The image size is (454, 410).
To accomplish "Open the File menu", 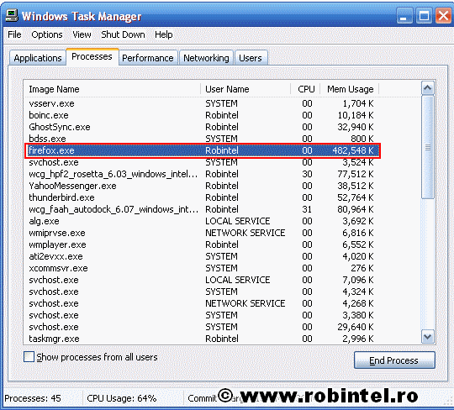I will click(x=14, y=34).
